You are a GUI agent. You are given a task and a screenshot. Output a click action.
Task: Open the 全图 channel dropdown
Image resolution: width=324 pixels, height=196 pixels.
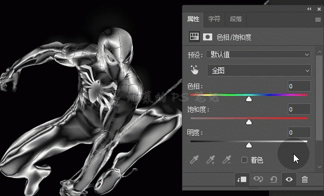(x=259, y=71)
